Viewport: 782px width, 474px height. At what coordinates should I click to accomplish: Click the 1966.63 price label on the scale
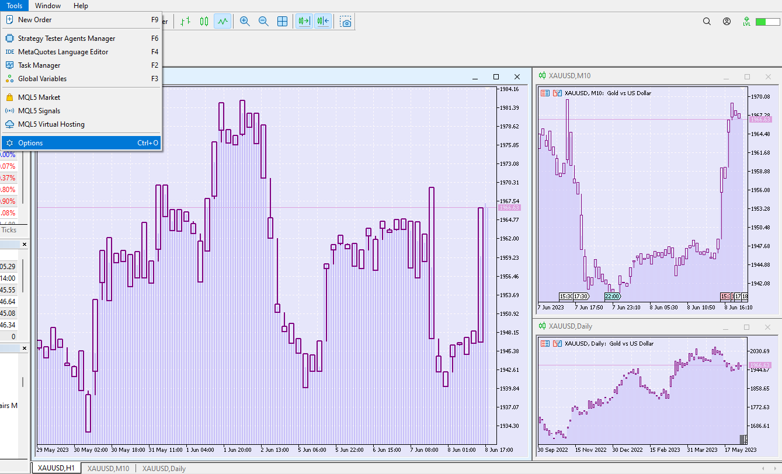pyautogui.click(x=510, y=208)
